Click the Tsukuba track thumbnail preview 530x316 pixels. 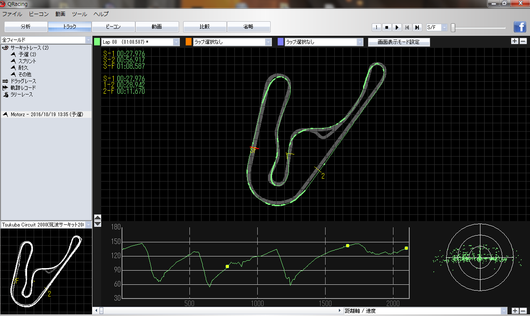46,272
